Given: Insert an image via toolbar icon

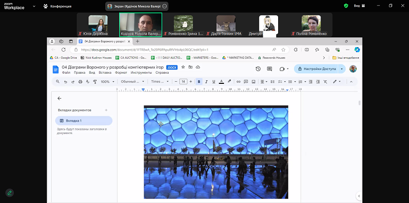Looking at the screenshot, I should 253,82.
